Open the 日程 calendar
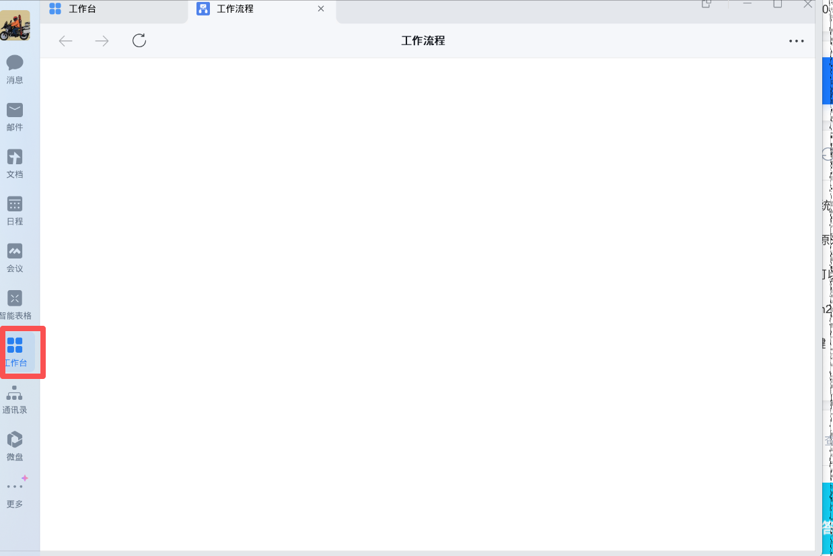Screen dimensions: 833x556 coord(15,211)
